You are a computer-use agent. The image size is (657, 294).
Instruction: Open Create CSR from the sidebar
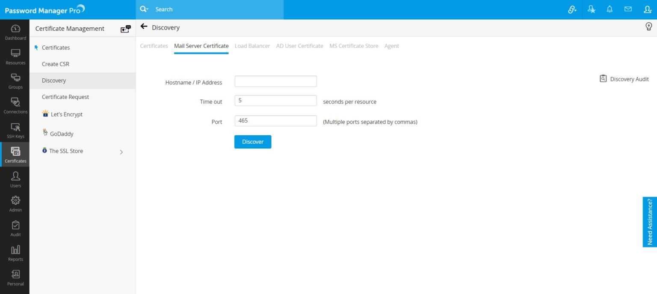[55, 64]
